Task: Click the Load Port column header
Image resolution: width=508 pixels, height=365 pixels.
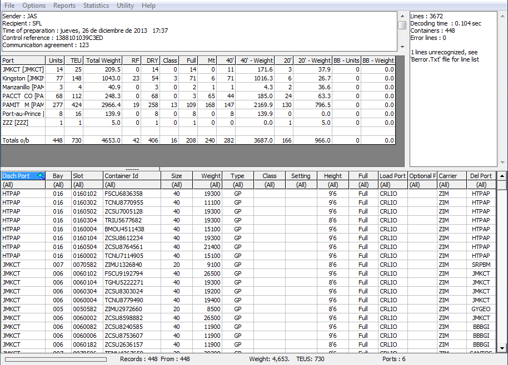Action: (x=393, y=176)
